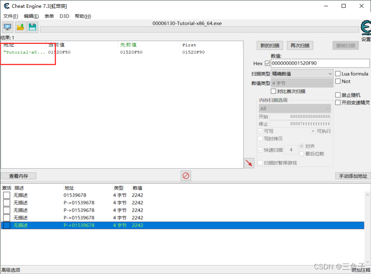The image size is (371, 274).
Task: Enable the Lua formula checkbox
Action: pyautogui.click(x=338, y=74)
